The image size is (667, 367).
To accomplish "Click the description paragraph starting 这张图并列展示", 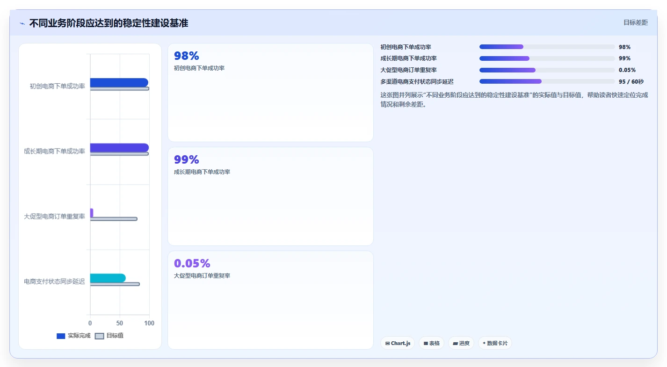I will [x=514, y=100].
